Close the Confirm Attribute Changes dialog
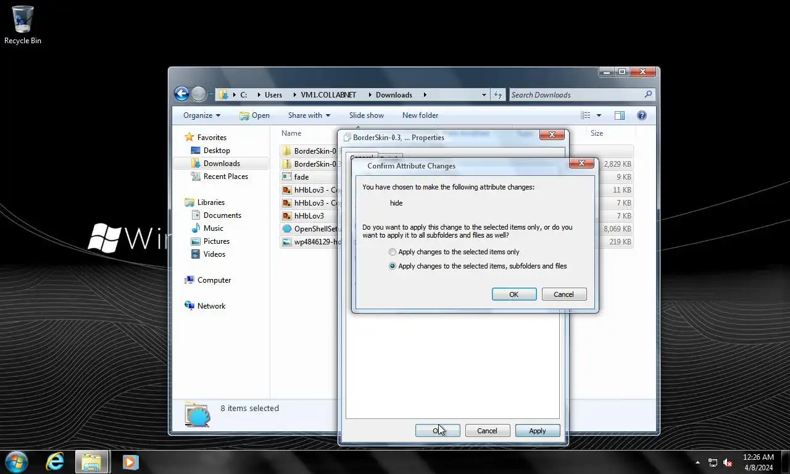This screenshot has height=474, width=790. [x=581, y=164]
